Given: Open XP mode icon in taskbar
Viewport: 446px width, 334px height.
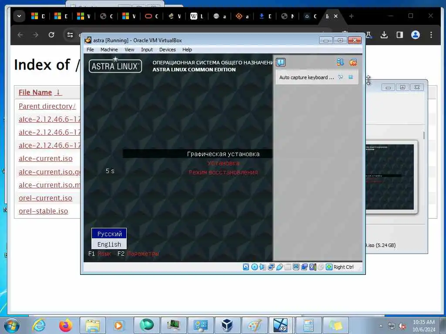Looking at the screenshot, I should (281, 325).
